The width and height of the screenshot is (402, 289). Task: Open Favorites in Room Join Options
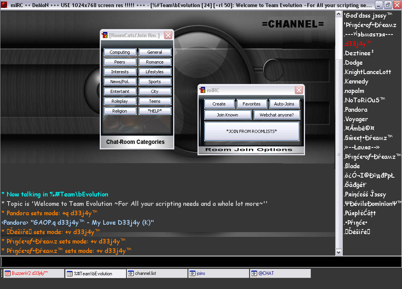pyautogui.click(x=252, y=104)
